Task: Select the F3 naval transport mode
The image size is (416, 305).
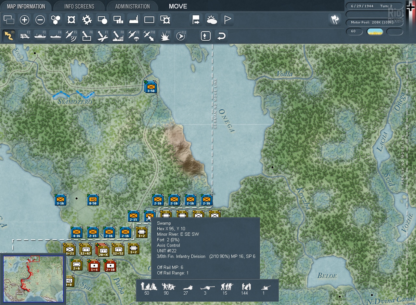Action: tap(40, 36)
